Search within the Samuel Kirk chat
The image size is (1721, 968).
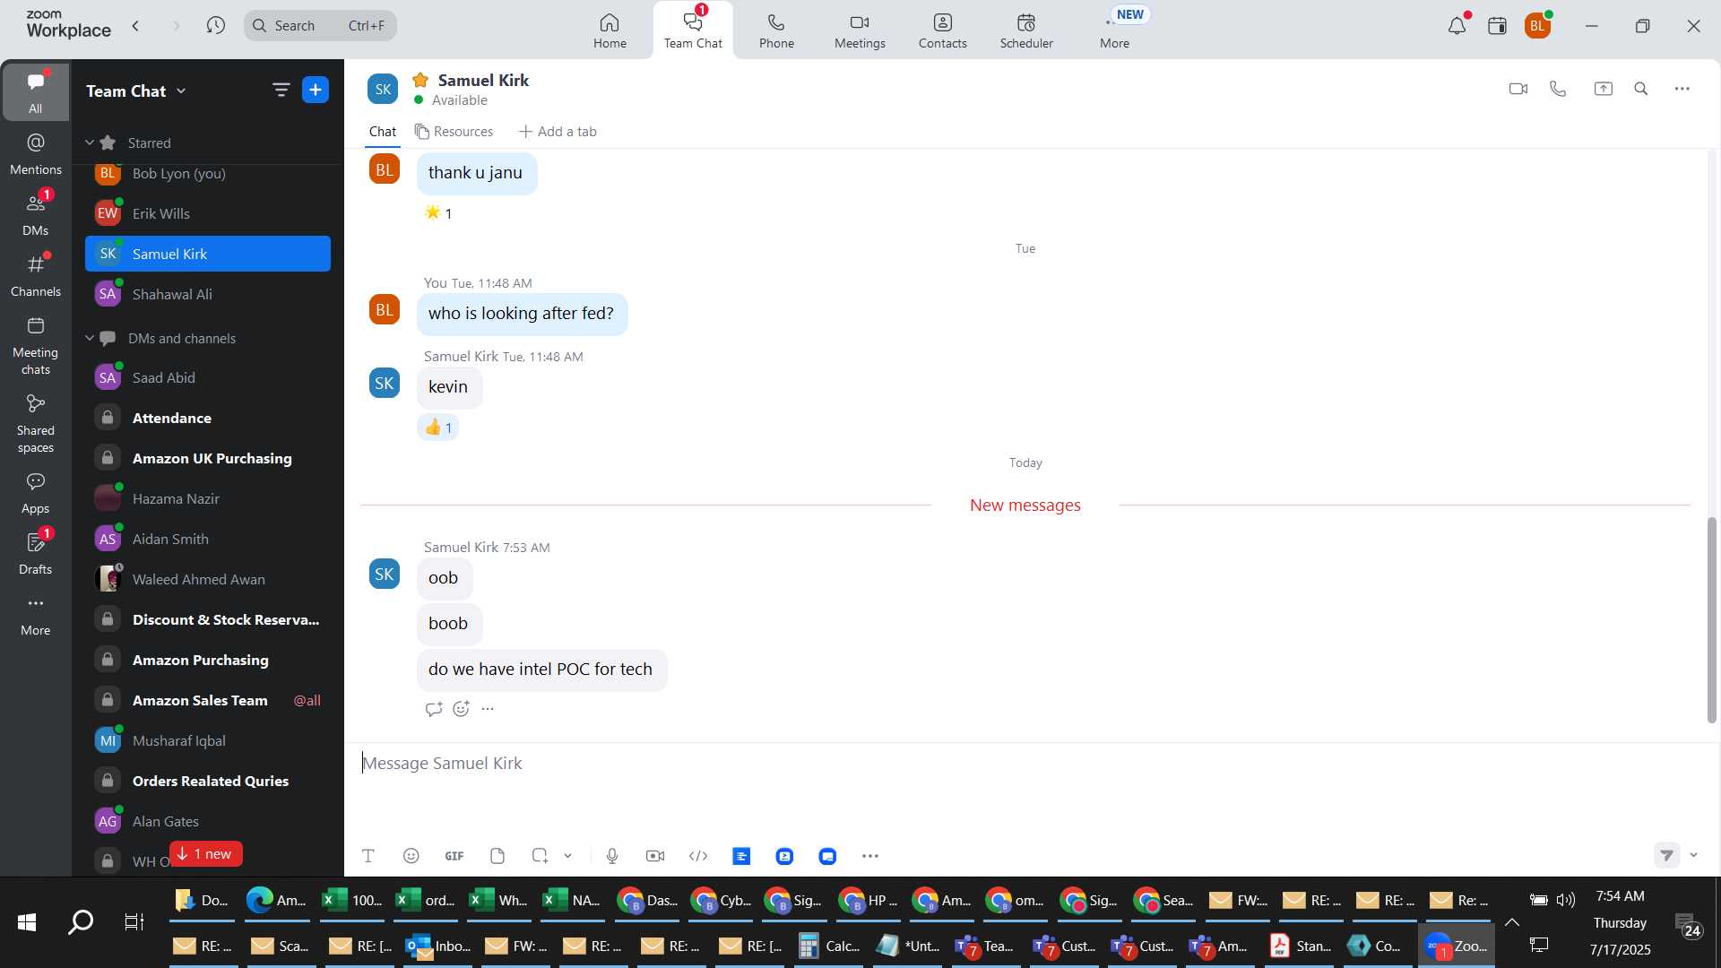[1641, 89]
